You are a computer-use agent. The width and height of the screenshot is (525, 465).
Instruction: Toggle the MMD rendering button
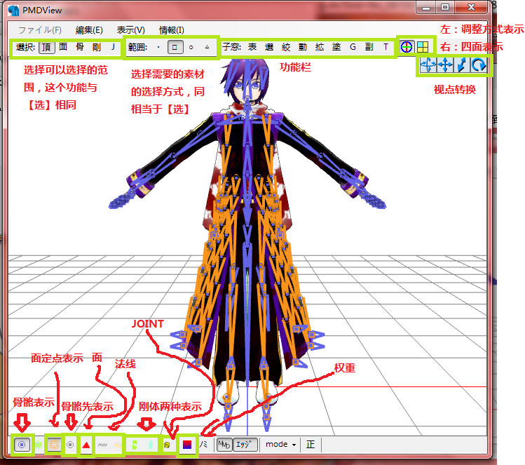coord(224,445)
